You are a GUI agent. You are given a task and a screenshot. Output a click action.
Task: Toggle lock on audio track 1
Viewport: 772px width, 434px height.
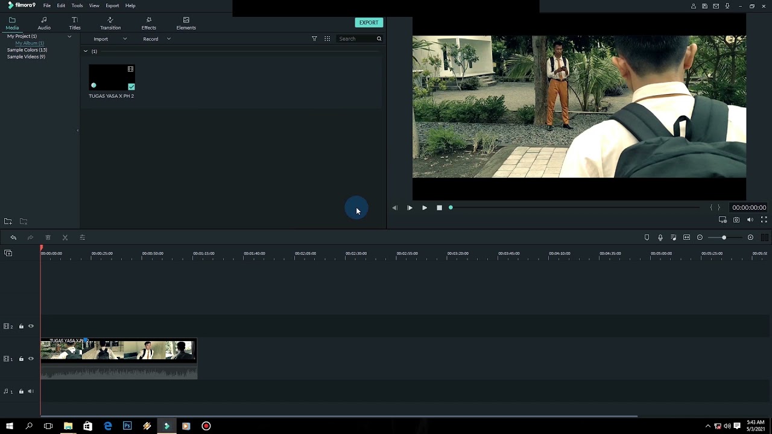click(21, 391)
